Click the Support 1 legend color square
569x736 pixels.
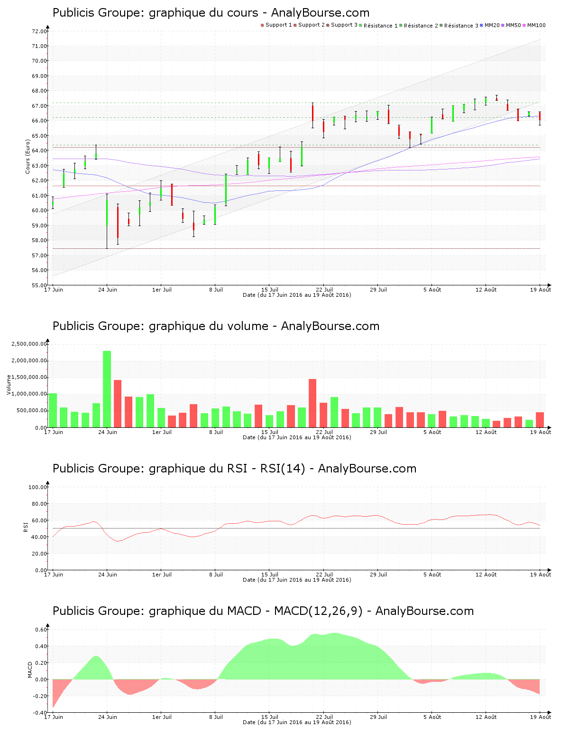tap(262, 25)
